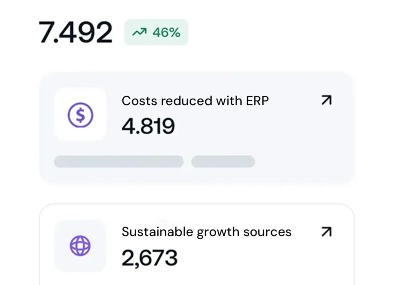The image size is (394, 285).
Task: Click the longer gray bar under 4.819
Action: [x=119, y=161]
